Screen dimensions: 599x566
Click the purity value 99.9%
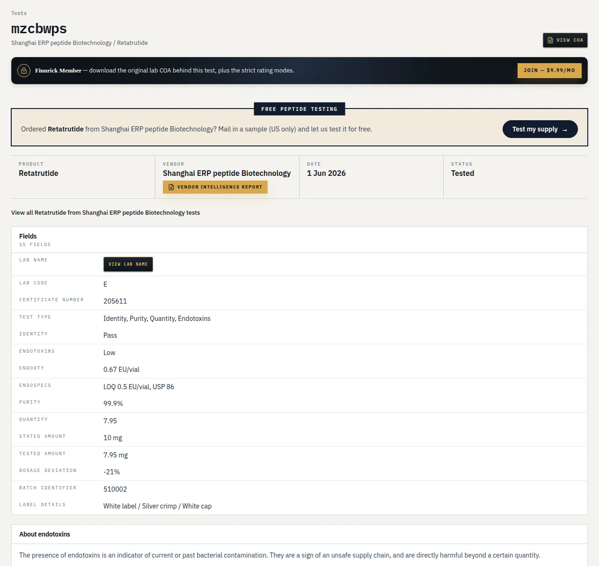(x=113, y=404)
